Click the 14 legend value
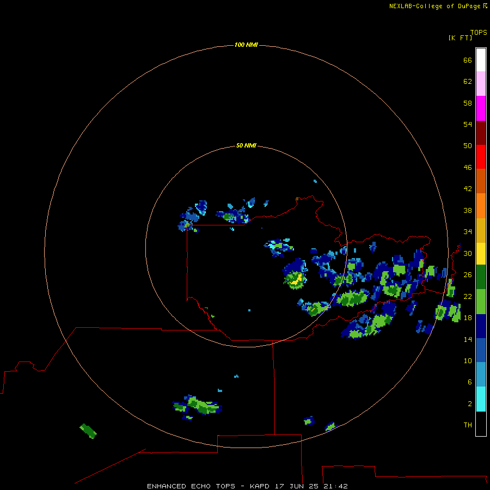 point(468,340)
